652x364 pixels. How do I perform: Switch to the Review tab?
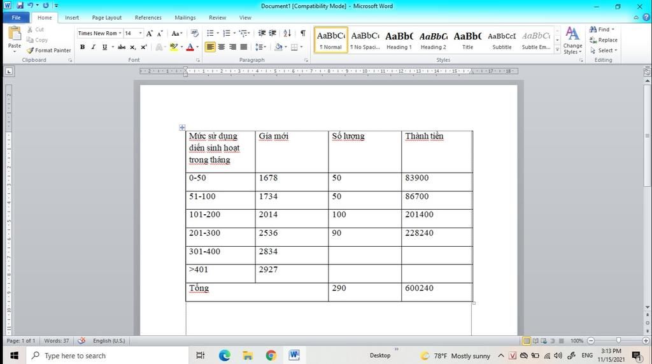(218, 17)
